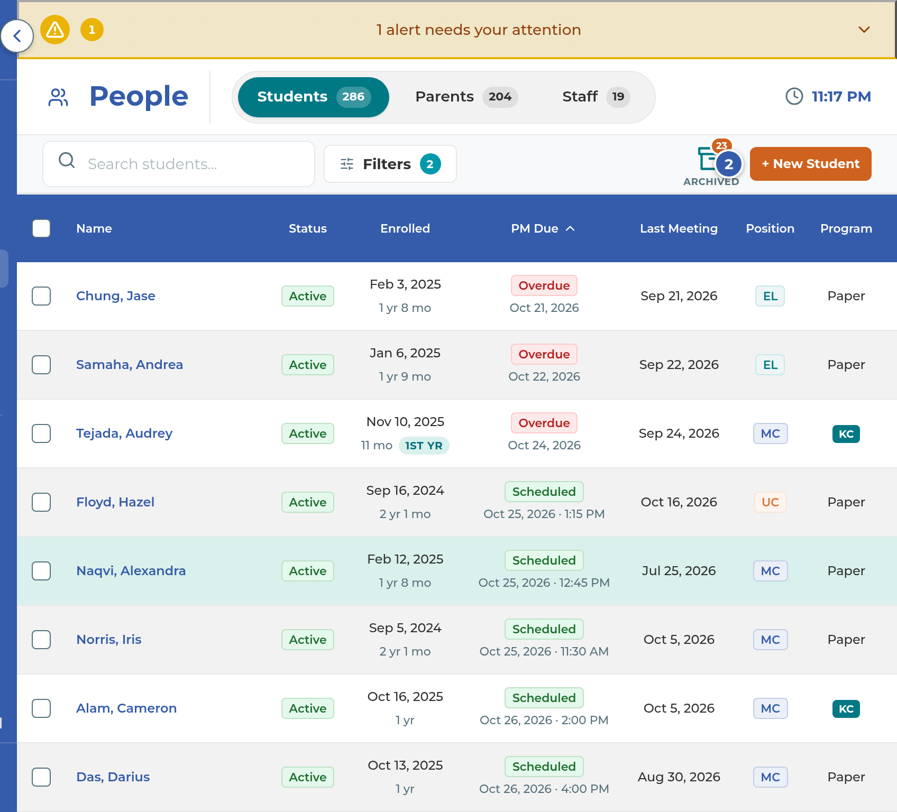Viewport: 897px width, 812px height.
Task: Click the Last Meeting column header
Action: [x=679, y=228]
